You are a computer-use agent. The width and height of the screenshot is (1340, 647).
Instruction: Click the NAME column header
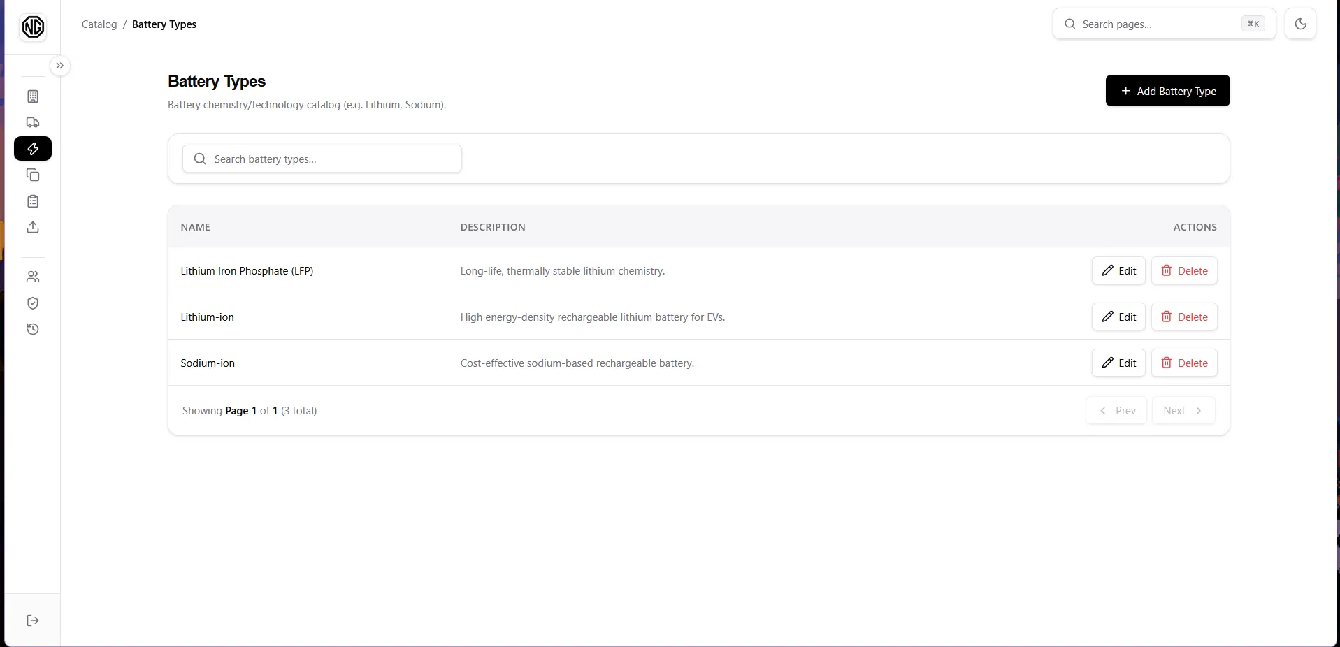pos(196,227)
